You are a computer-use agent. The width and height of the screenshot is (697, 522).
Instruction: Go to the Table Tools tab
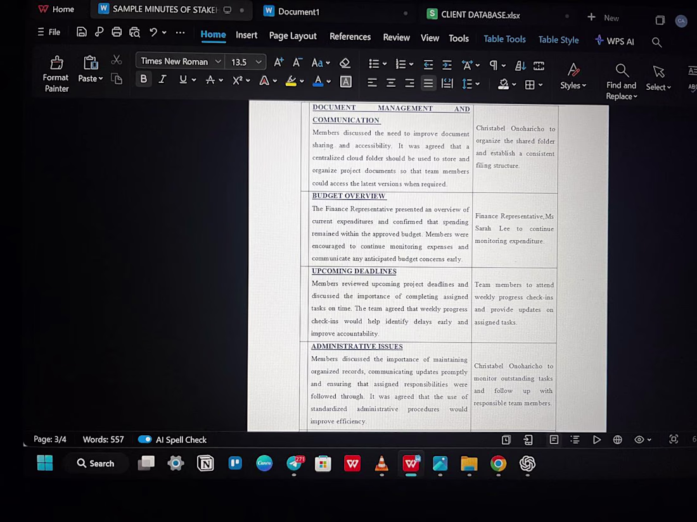[504, 39]
